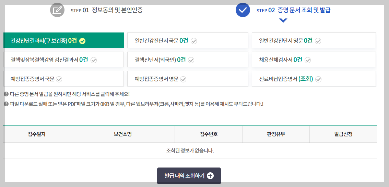Viewport: 389px width, 187px height.
Task: Click the 접수일자 column header
Action: point(37,134)
